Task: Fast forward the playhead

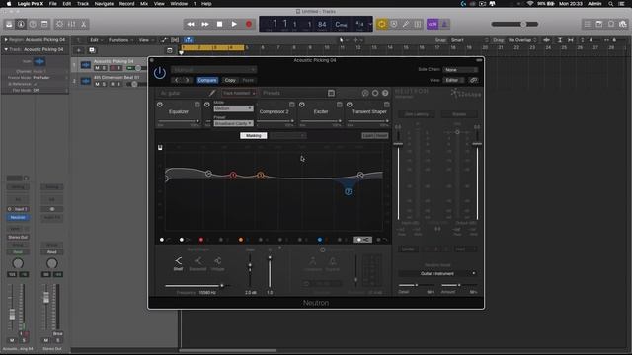Action: tap(205, 24)
